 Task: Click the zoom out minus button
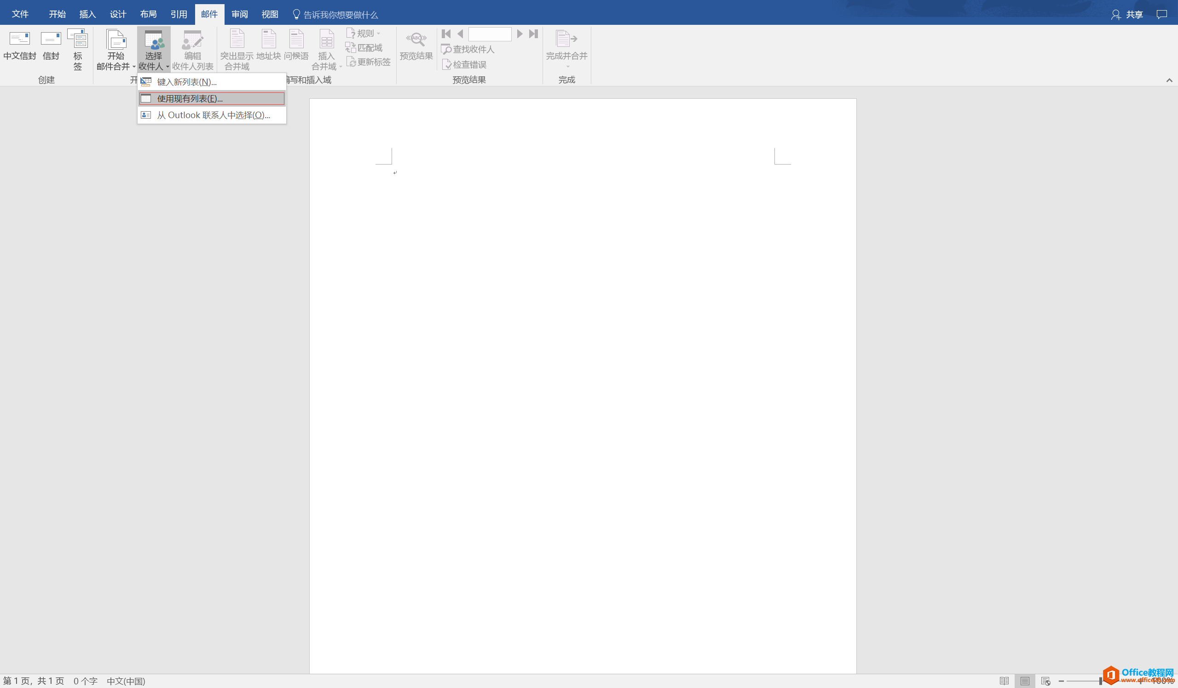[1061, 681]
